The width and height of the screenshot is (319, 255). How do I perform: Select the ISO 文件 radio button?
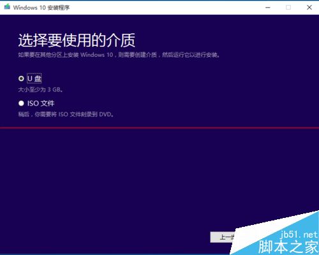coord(21,104)
